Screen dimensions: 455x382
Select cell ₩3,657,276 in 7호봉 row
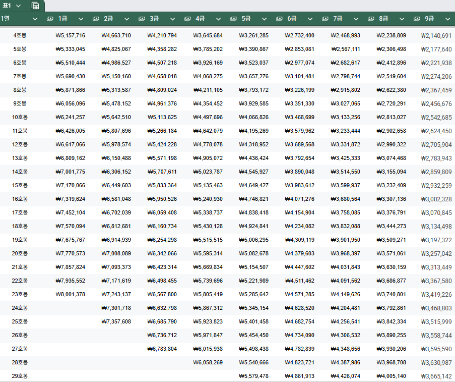click(x=254, y=76)
